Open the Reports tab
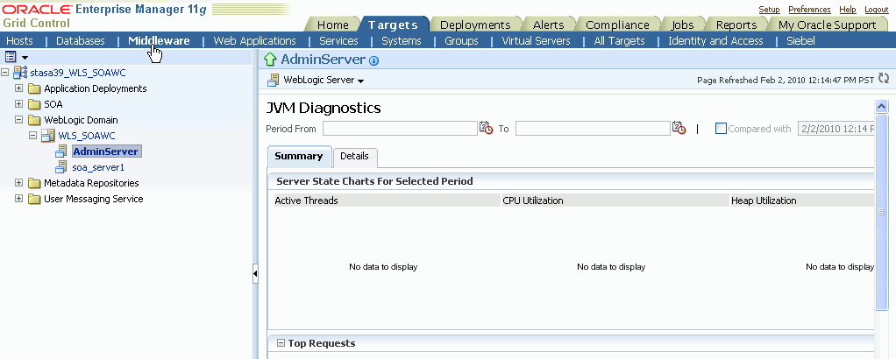The image size is (896, 359). pyautogui.click(x=736, y=25)
